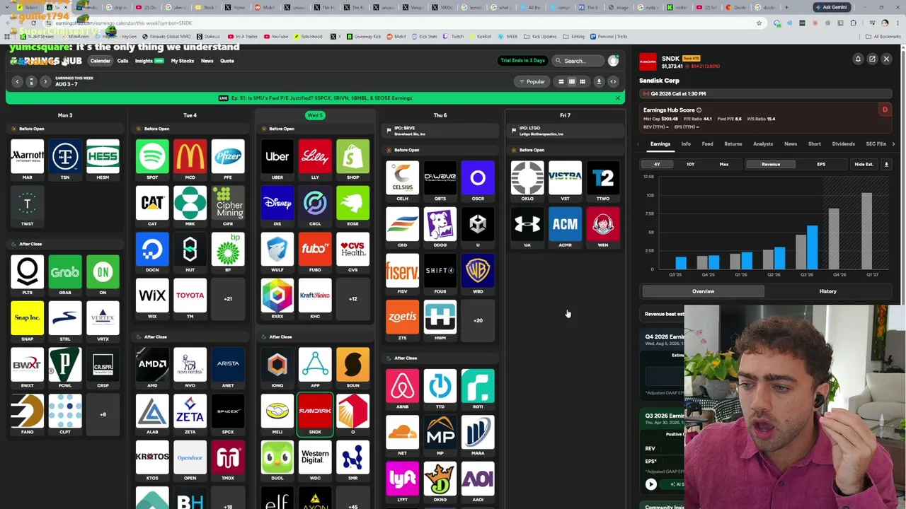Expand the +8 more stocks on Monday
The image size is (906, 509).
coord(103,414)
